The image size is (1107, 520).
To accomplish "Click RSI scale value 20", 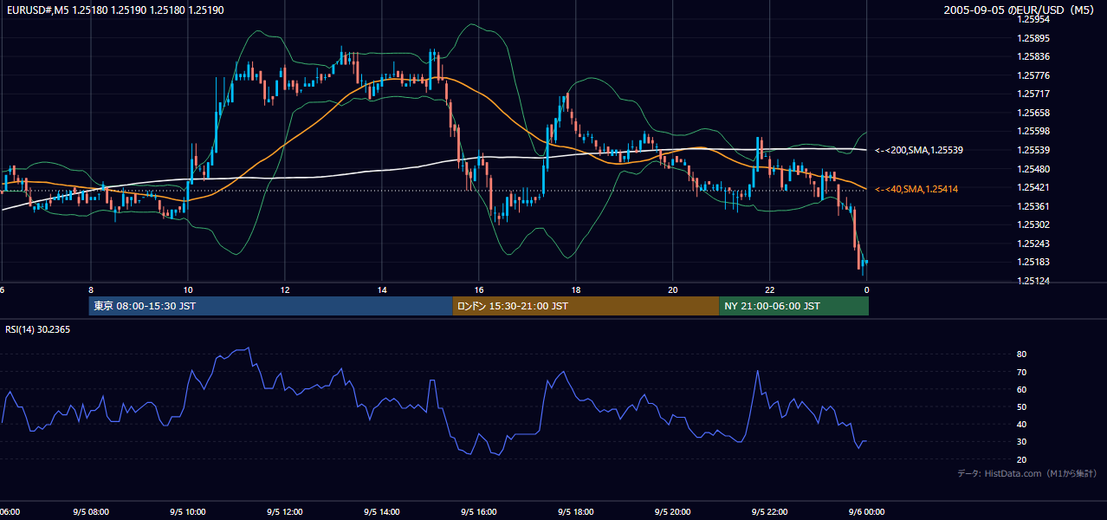I will coord(1021,459).
